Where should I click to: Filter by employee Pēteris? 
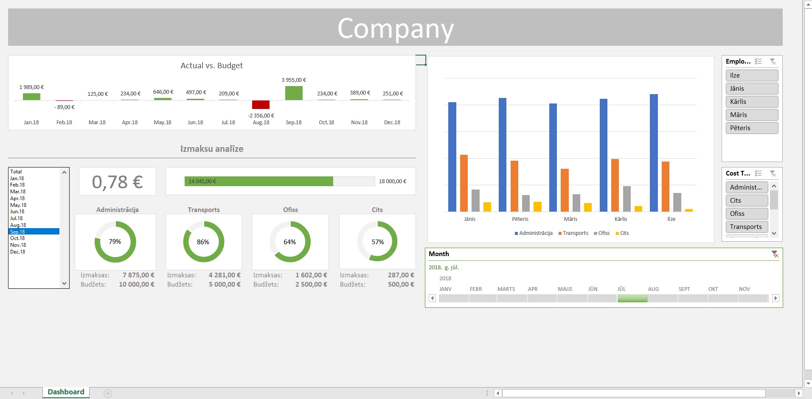click(x=752, y=128)
